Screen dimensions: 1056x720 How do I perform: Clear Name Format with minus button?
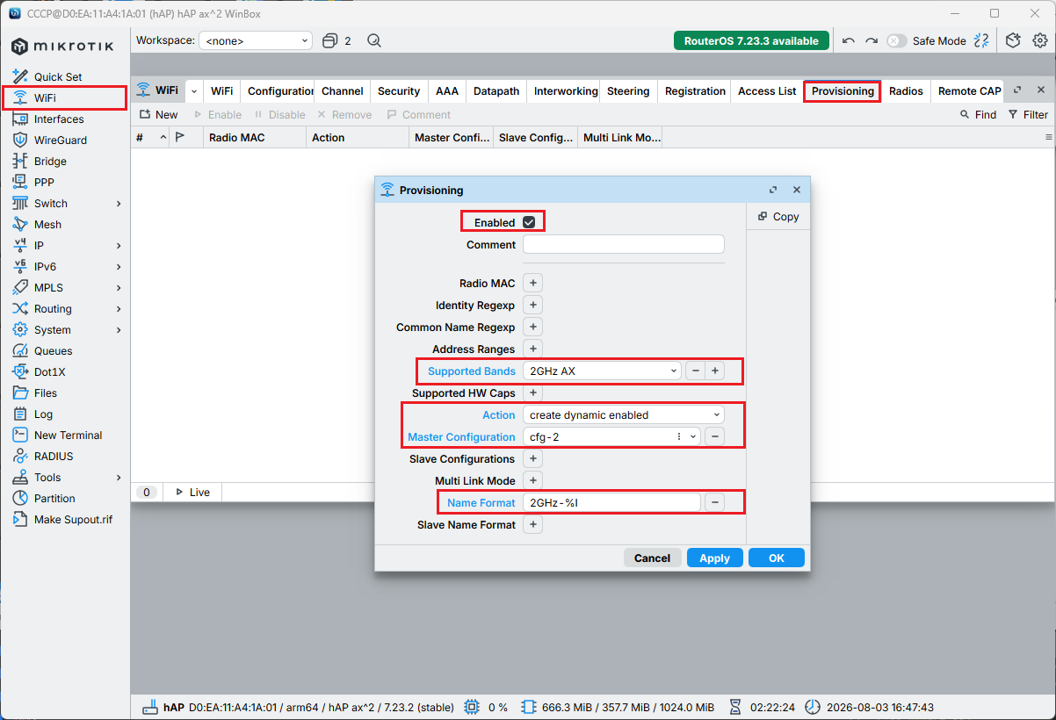[715, 502]
